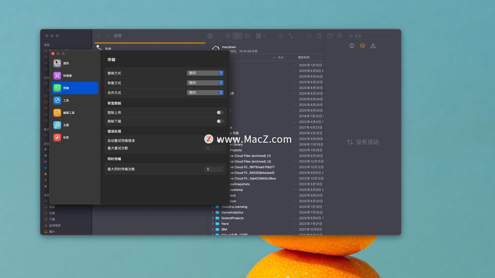This screenshot has width=495, height=278.
Task: Select the green tag dot in sidebar
Action: (x=46, y=155)
